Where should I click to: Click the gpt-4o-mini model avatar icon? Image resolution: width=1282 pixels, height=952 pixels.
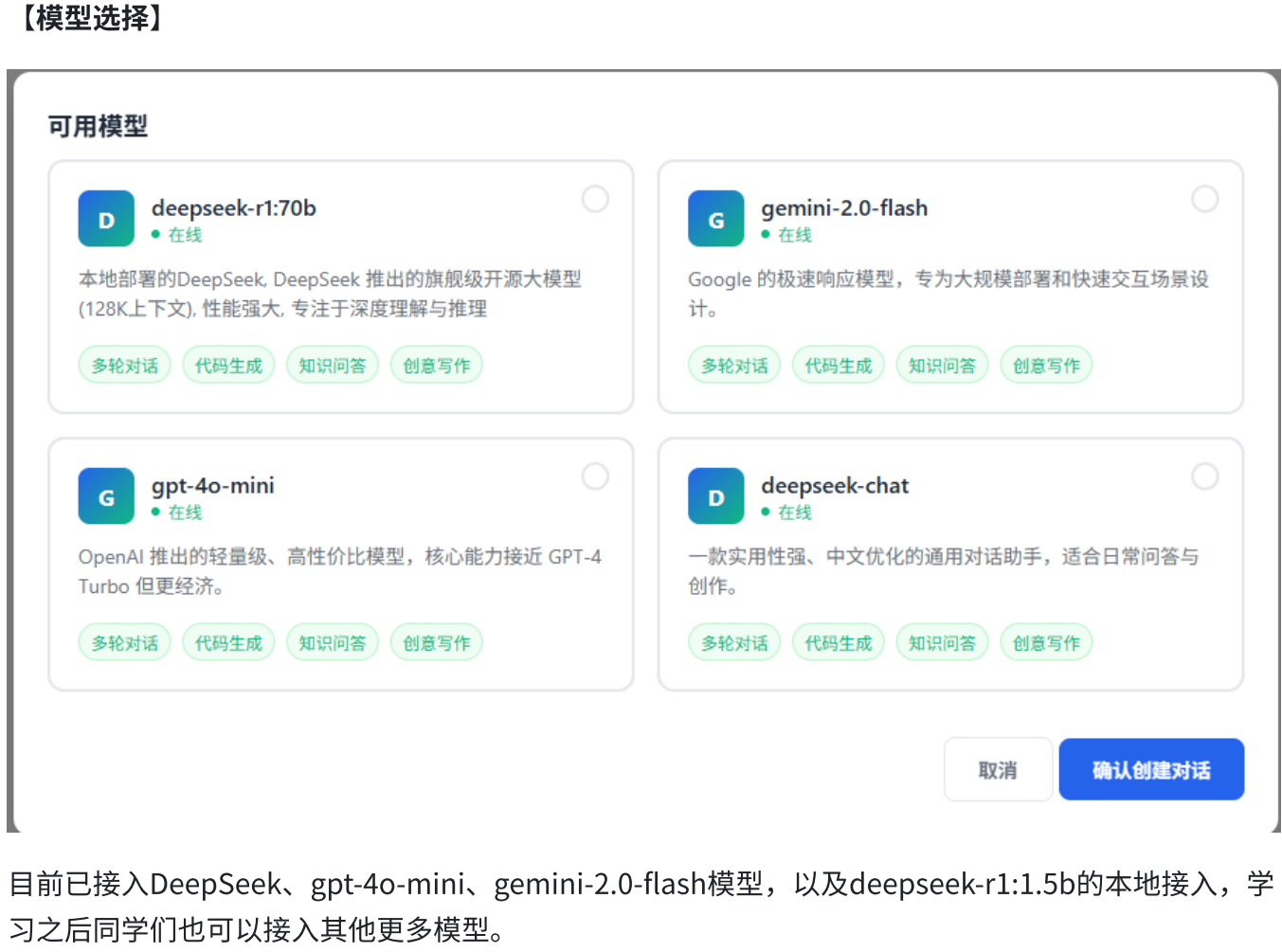pos(106,496)
